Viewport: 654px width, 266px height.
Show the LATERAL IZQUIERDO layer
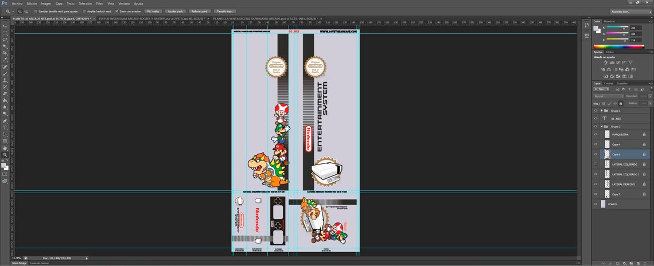tap(595, 165)
